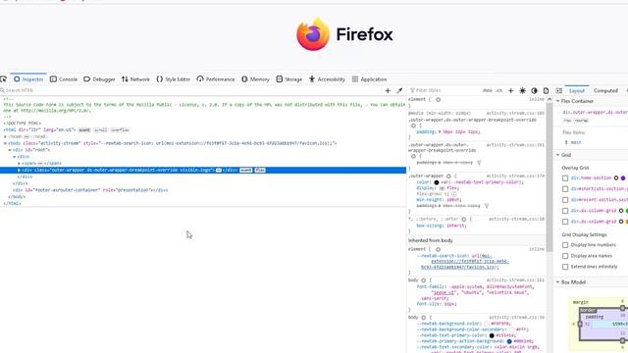Open the Application tab

click(x=369, y=79)
